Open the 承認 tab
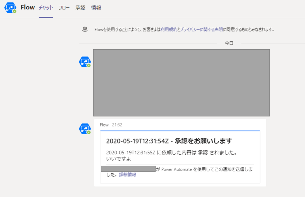Image resolution: width=305 pixels, height=197 pixels. point(80,8)
